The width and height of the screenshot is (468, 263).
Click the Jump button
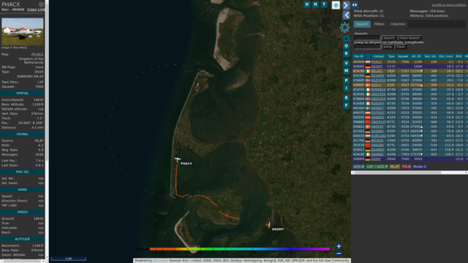pyautogui.click(x=388, y=47)
